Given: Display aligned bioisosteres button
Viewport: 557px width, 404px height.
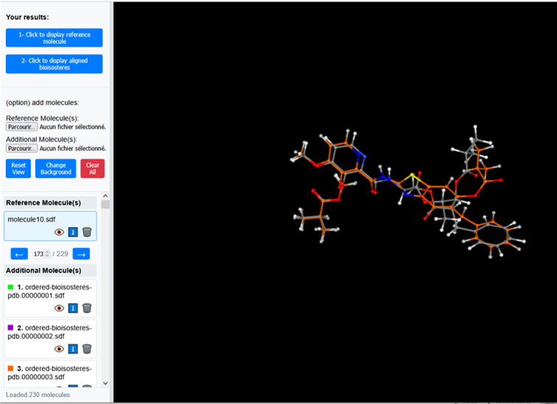Looking at the screenshot, I should click(54, 64).
